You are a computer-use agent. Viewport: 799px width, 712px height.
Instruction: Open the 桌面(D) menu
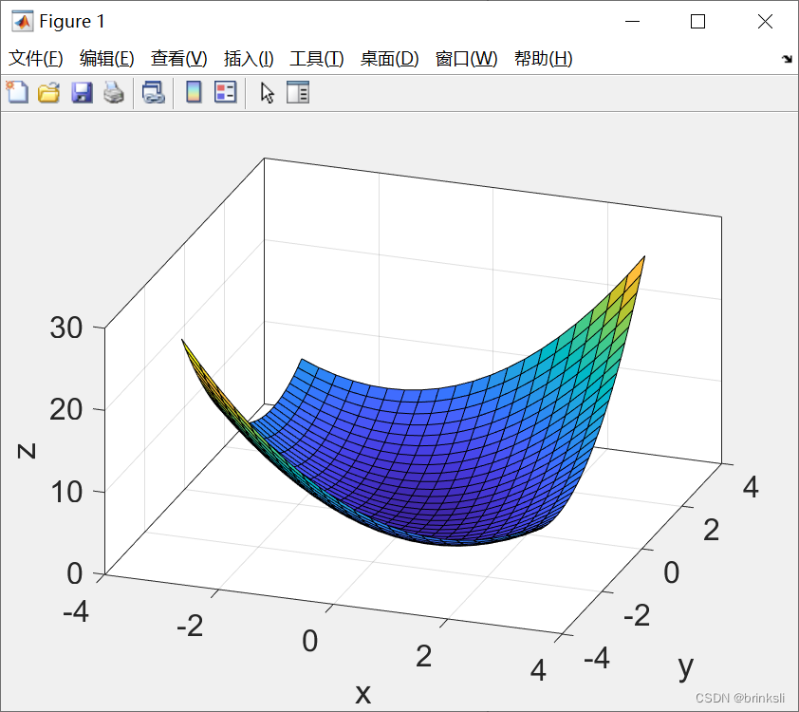tap(390, 59)
